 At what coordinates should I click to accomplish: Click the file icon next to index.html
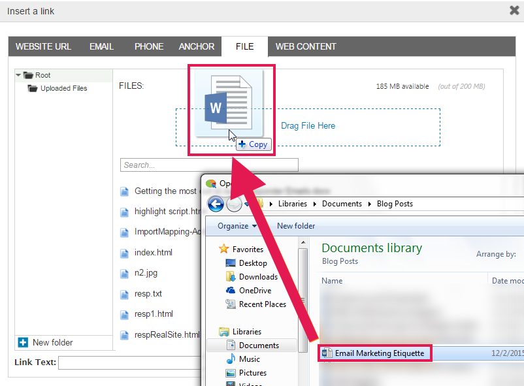(x=124, y=253)
